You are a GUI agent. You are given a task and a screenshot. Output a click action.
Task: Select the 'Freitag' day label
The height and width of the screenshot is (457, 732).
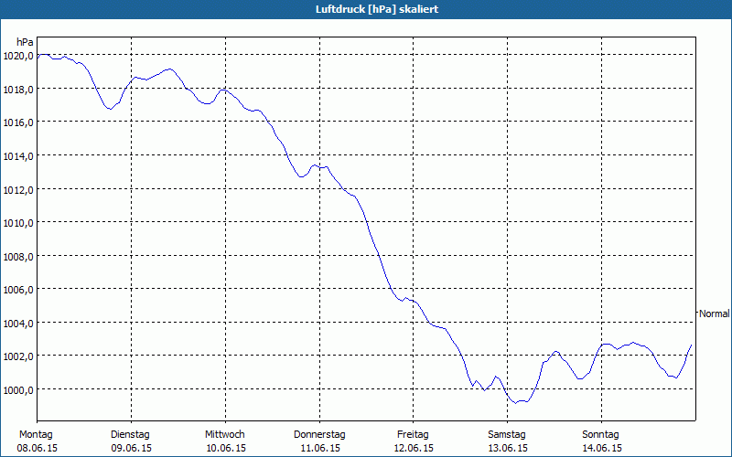414,435
